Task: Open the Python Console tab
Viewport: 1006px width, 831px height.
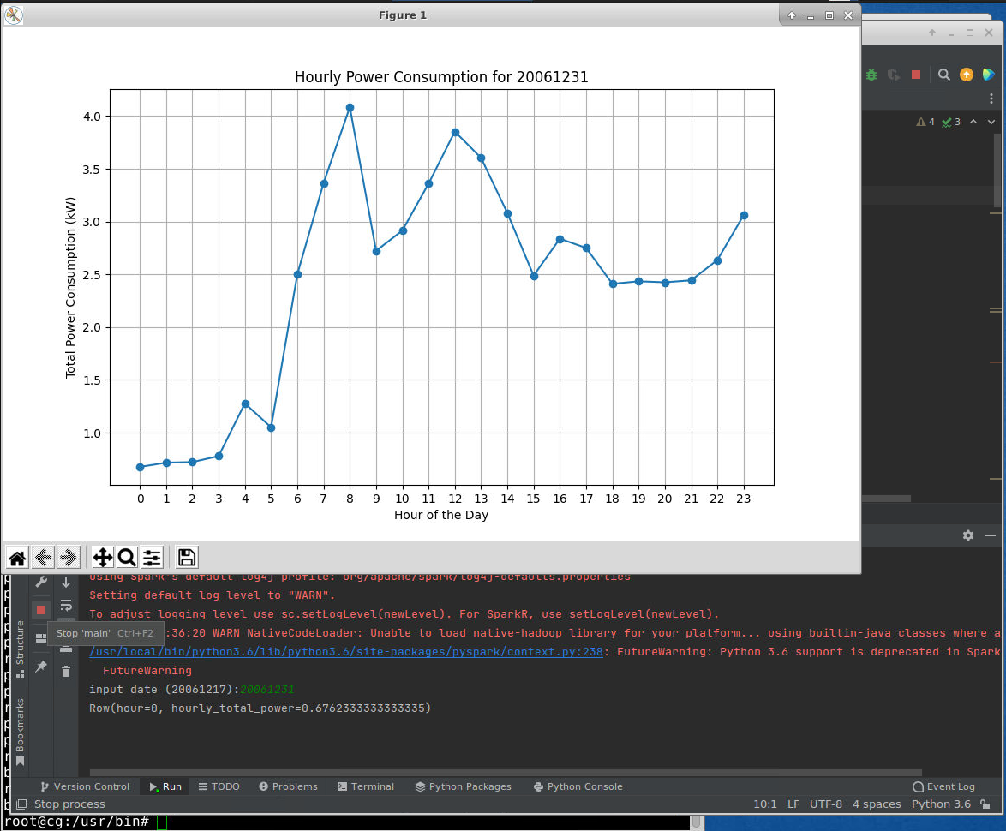Action: click(x=578, y=786)
